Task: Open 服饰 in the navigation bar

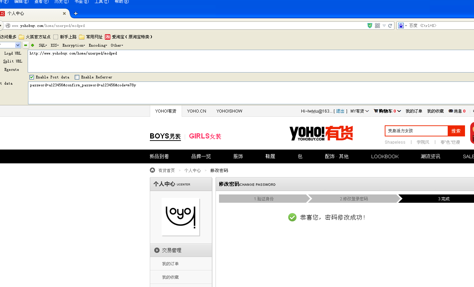Action: (238, 156)
